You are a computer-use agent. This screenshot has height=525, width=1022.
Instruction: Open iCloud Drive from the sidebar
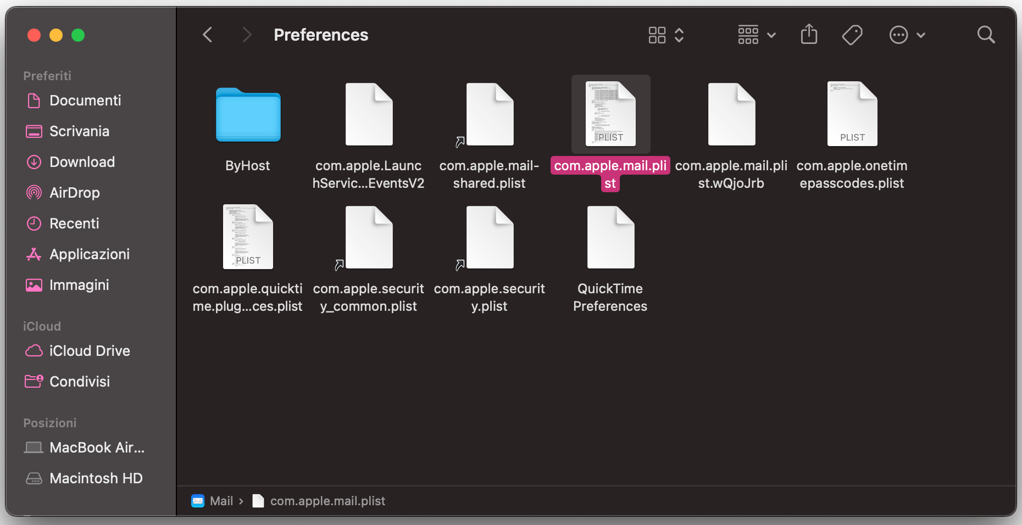90,350
